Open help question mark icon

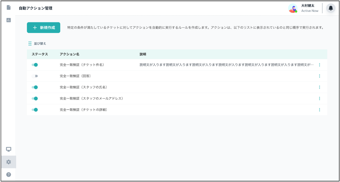coord(8,175)
